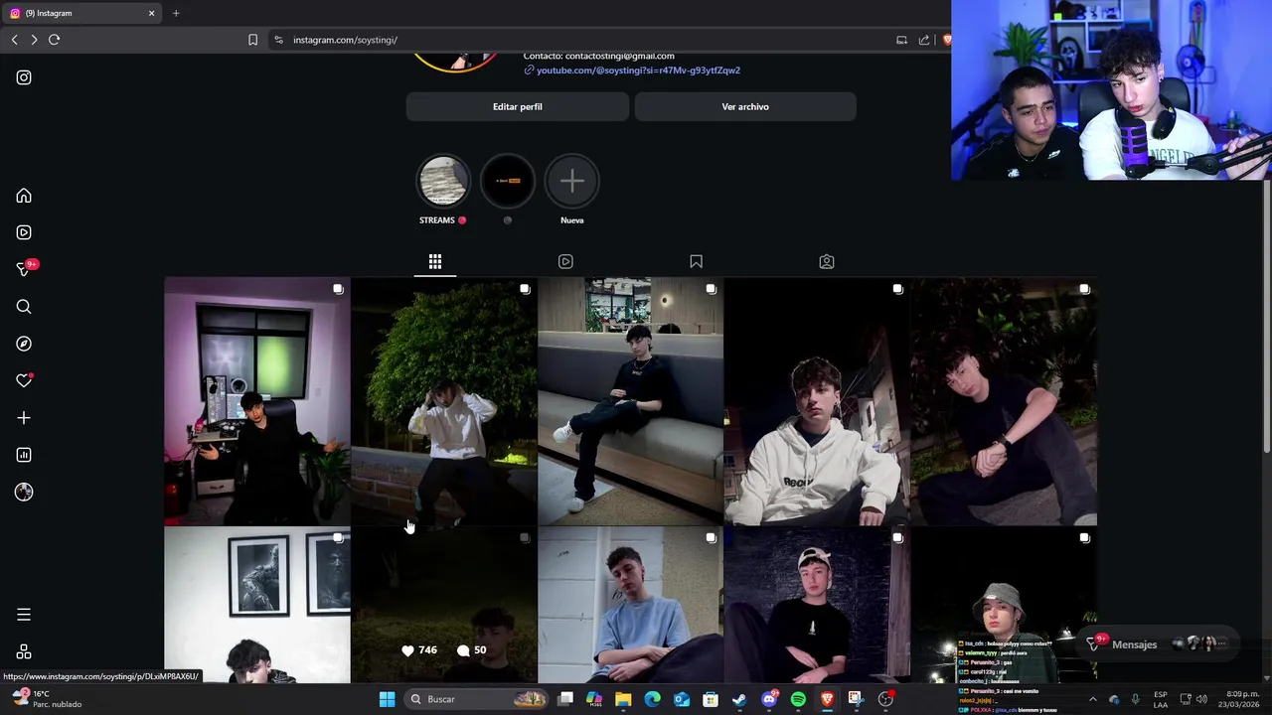
Task: Close the (9) Instagram tab
Action: tap(151, 13)
